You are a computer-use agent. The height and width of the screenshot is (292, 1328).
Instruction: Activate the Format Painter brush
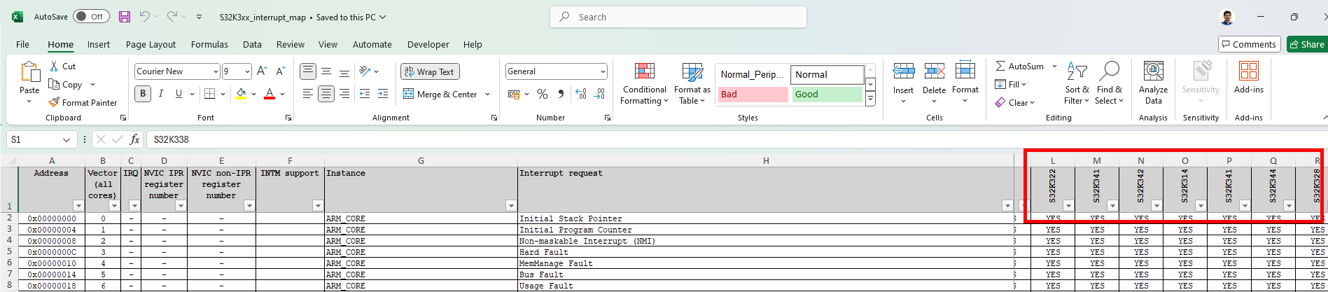(83, 102)
